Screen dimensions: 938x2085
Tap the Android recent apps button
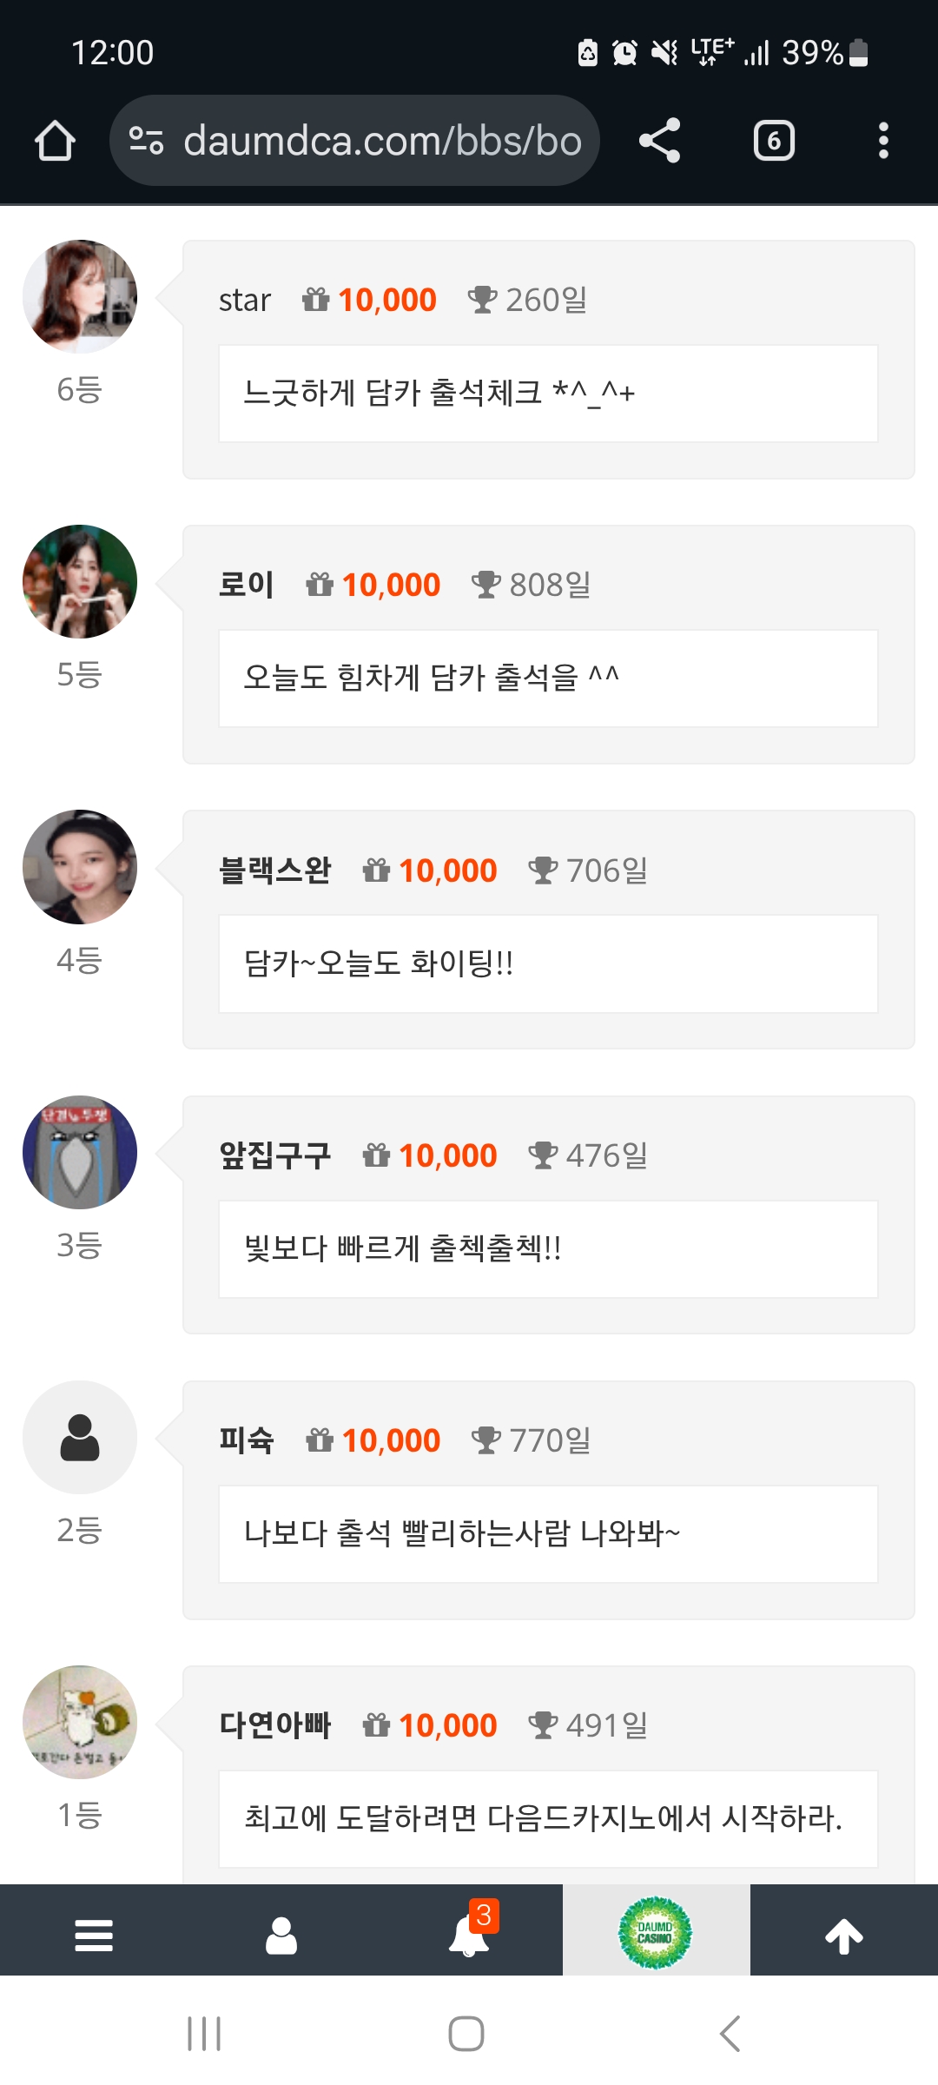tap(204, 2034)
